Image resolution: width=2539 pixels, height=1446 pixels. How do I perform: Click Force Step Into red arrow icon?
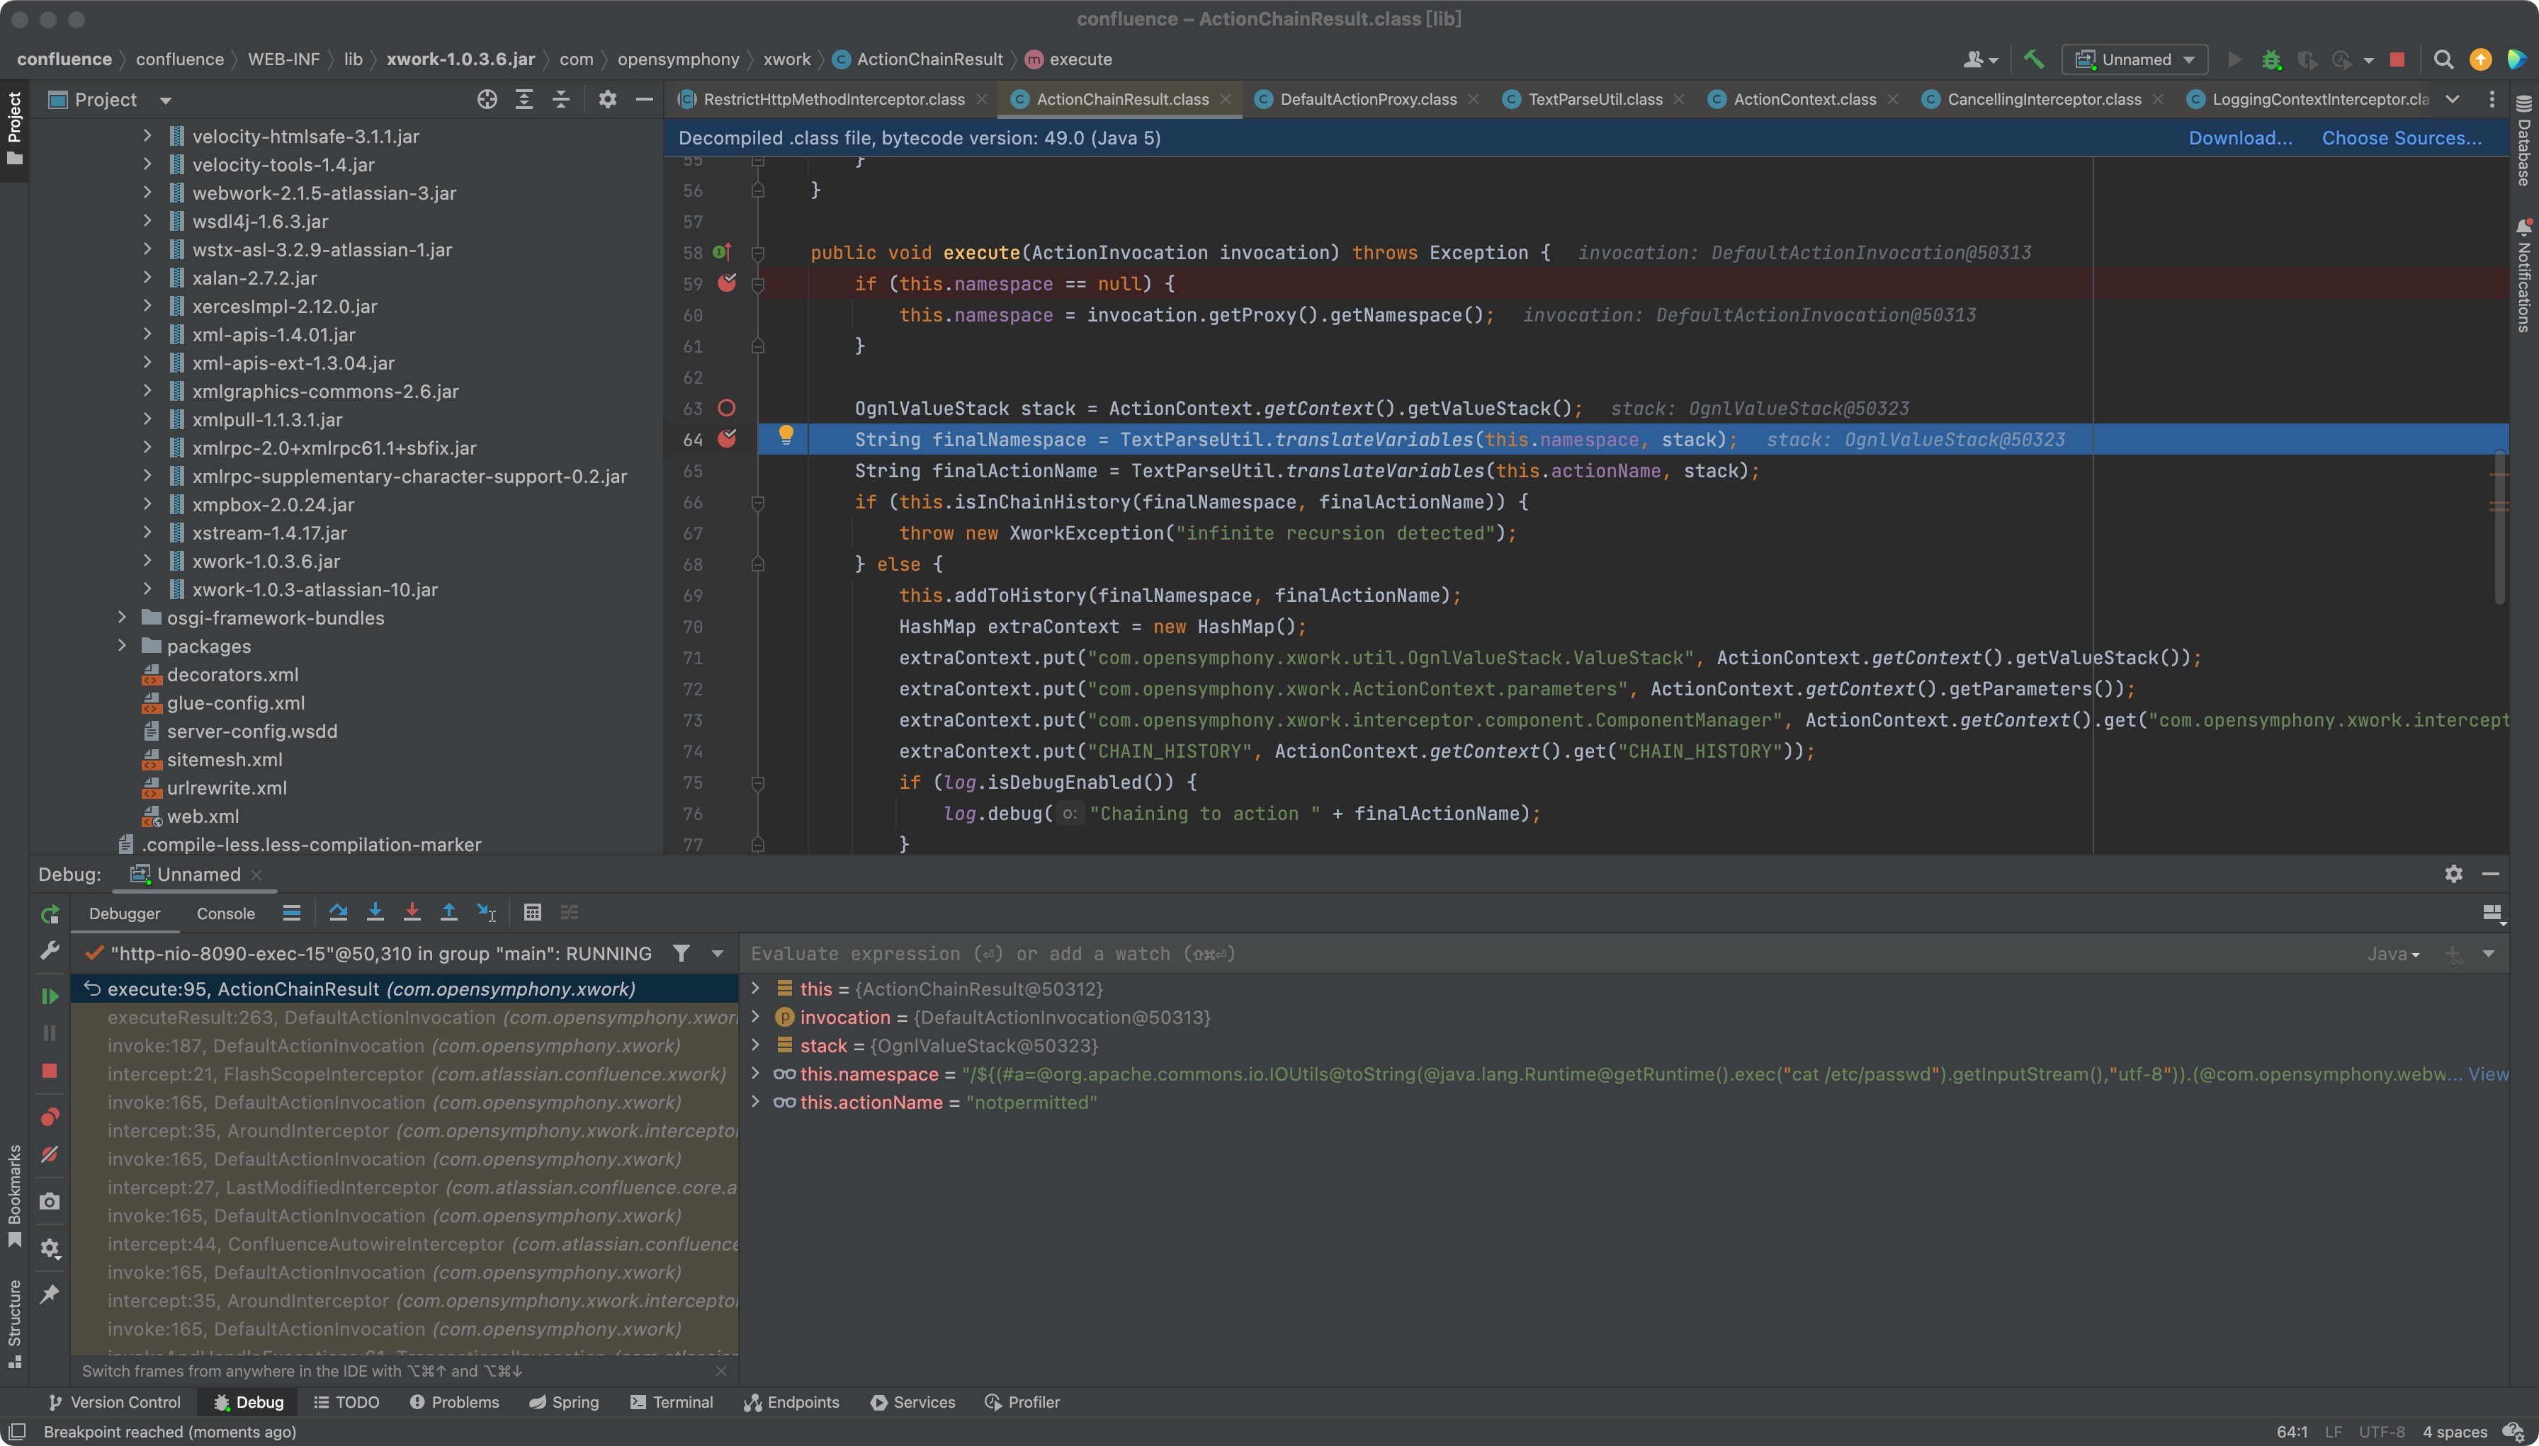pos(412,911)
